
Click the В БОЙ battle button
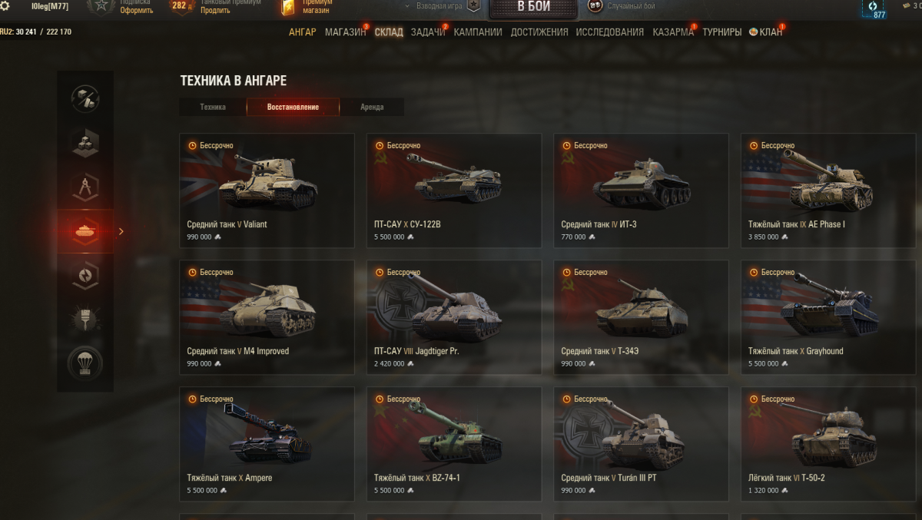533,8
